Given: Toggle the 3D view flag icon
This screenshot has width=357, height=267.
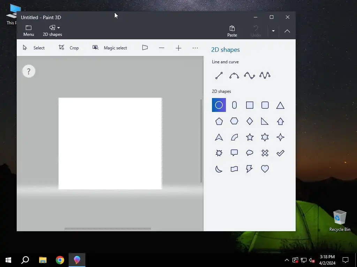Looking at the screenshot, I should coord(145,48).
